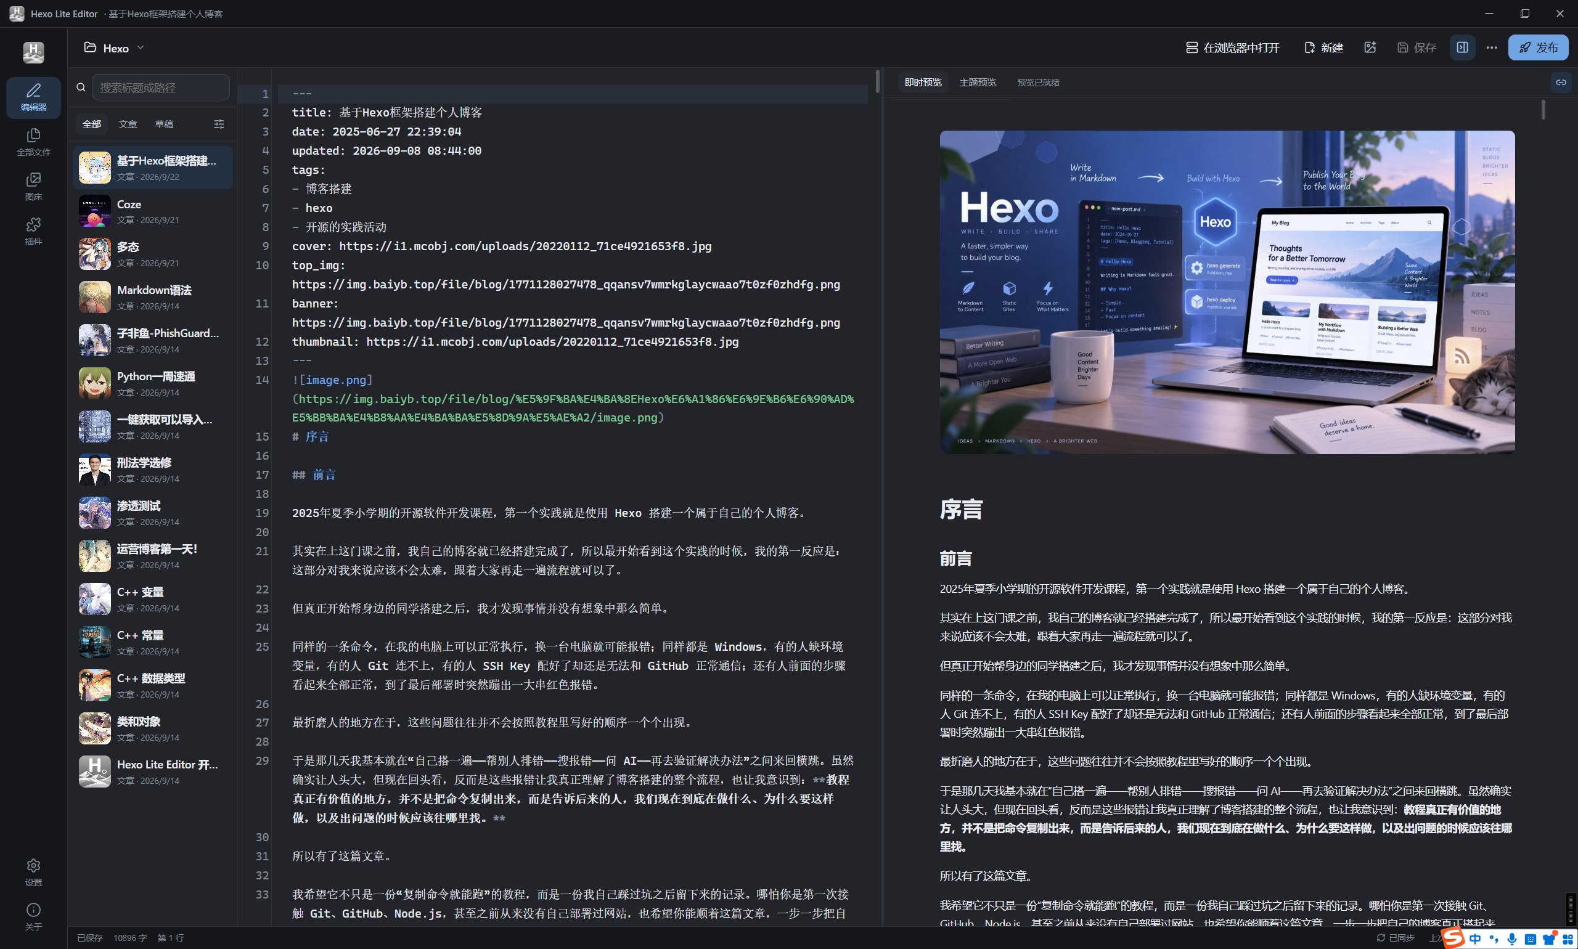Click the 第 1 行 line indicator

[x=171, y=938]
